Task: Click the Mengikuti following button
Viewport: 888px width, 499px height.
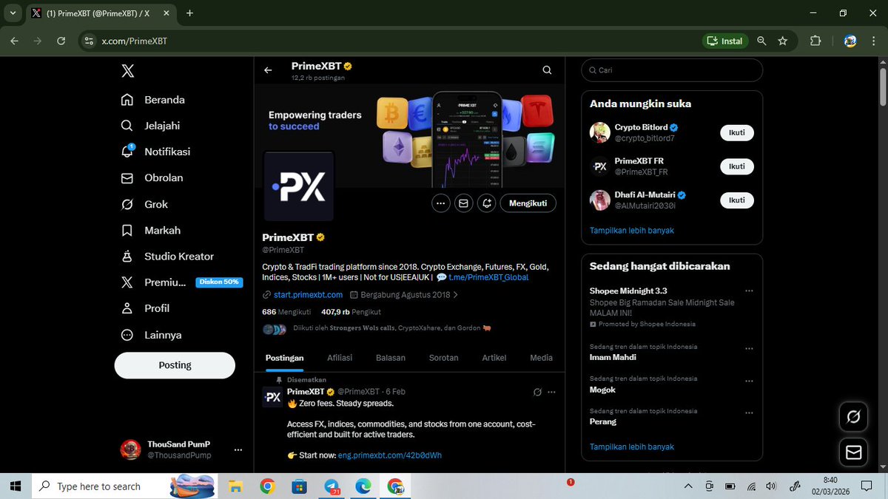Action: pyautogui.click(x=528, y=203)
